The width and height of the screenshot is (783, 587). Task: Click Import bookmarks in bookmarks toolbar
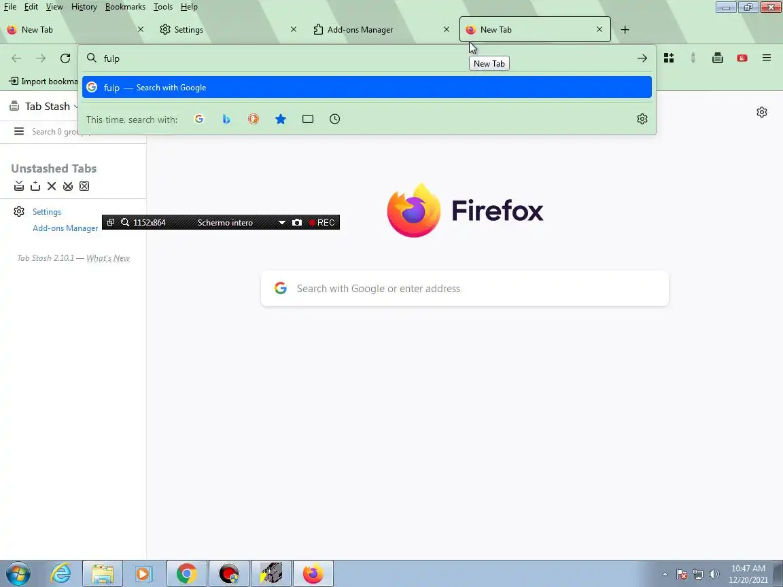43,82
